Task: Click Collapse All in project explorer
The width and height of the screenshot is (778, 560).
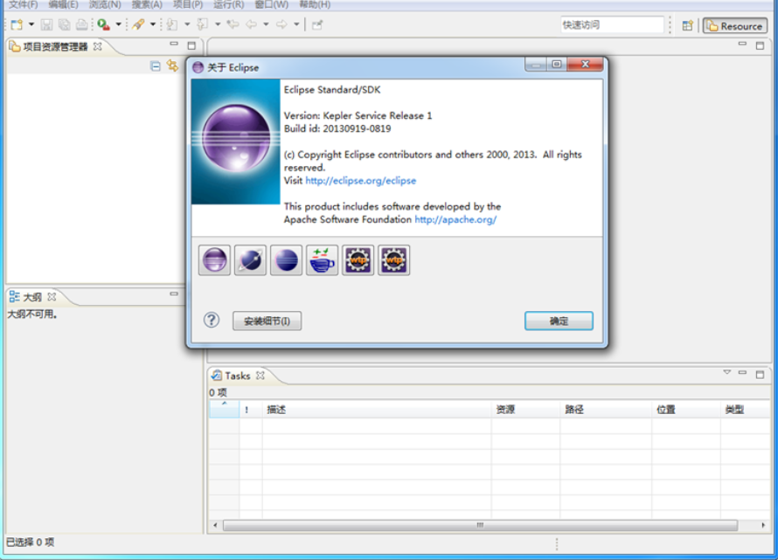Action: point(156,66)
